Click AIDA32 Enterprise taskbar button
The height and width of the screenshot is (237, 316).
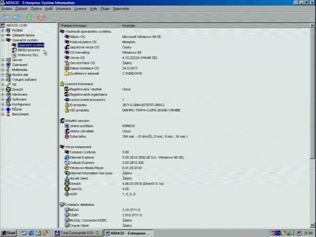coord(129,233)
